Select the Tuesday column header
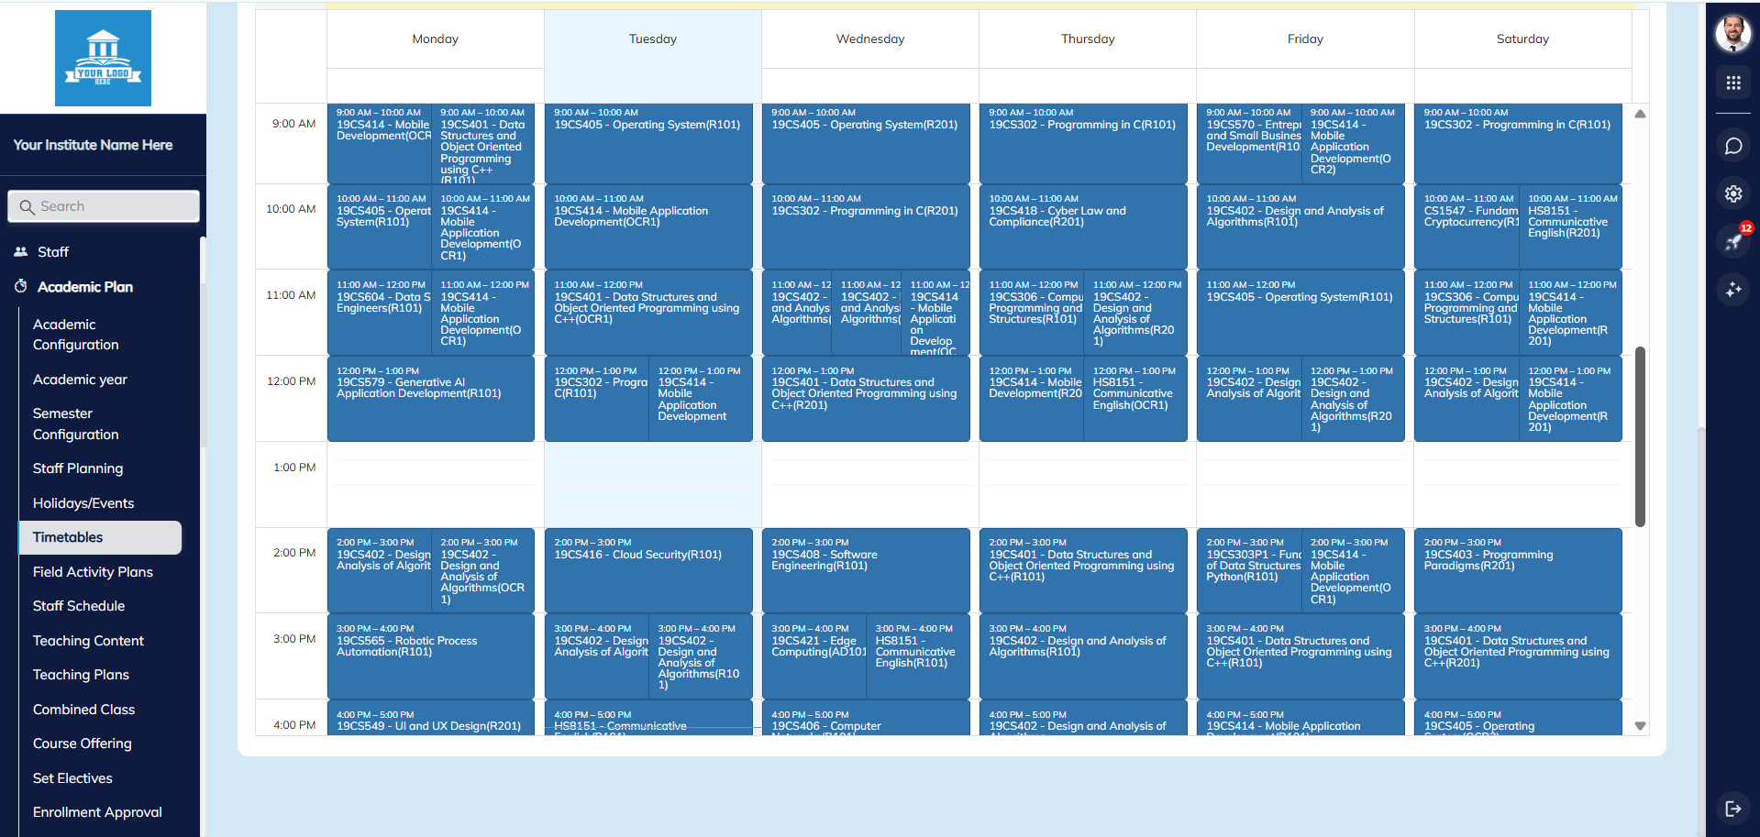Viewport: 1760px width, 837px height. coord(652,39)
